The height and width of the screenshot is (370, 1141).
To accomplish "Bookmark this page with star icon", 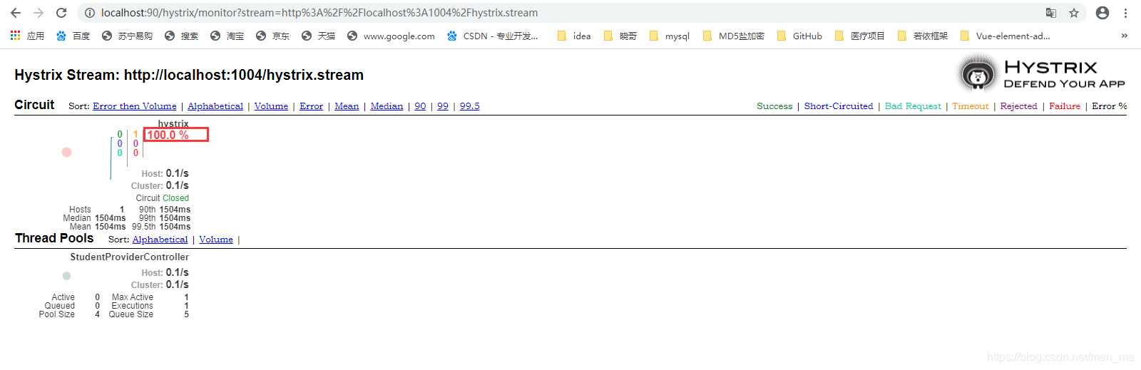I will click(1074, 13).
